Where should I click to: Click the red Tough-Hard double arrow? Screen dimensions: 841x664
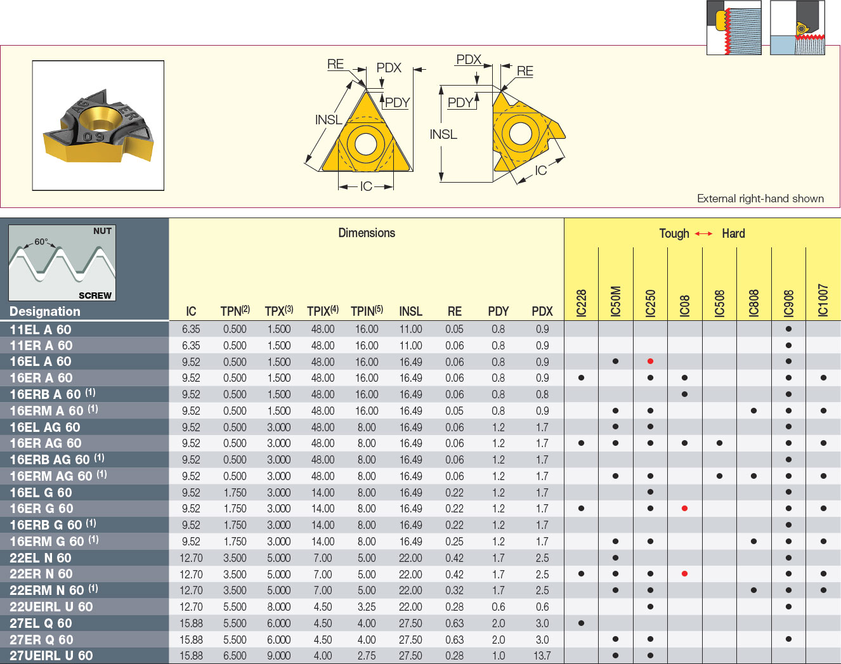click(x=703, y=234)
